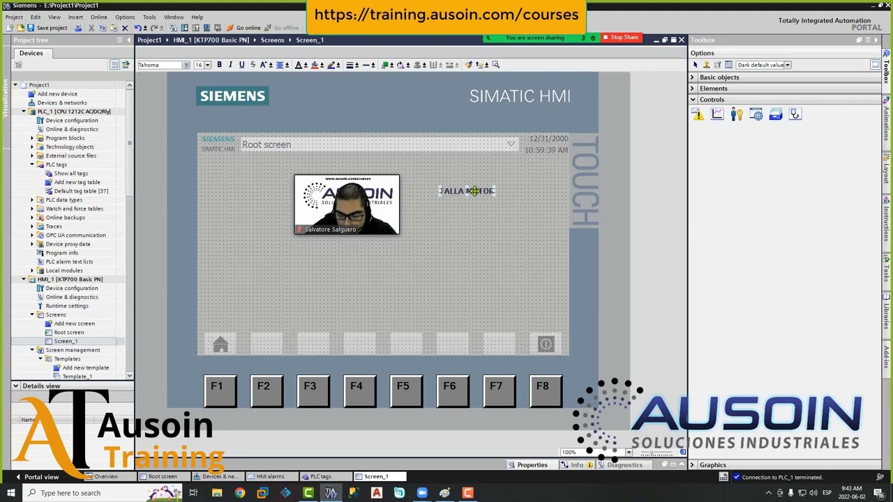Select the System diagnostic view control icon

(795, 115)
